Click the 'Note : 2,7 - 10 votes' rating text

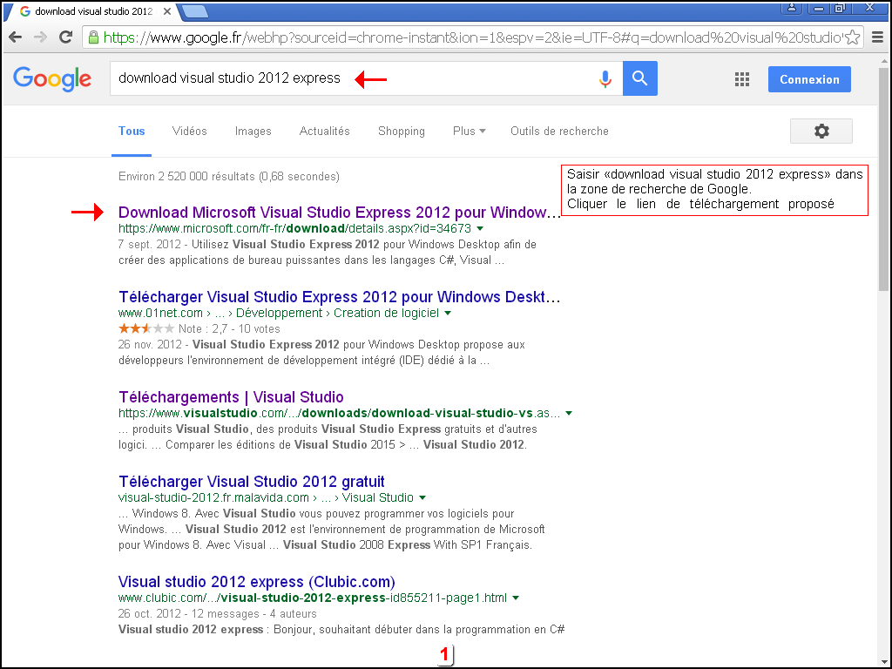[229, 328]
